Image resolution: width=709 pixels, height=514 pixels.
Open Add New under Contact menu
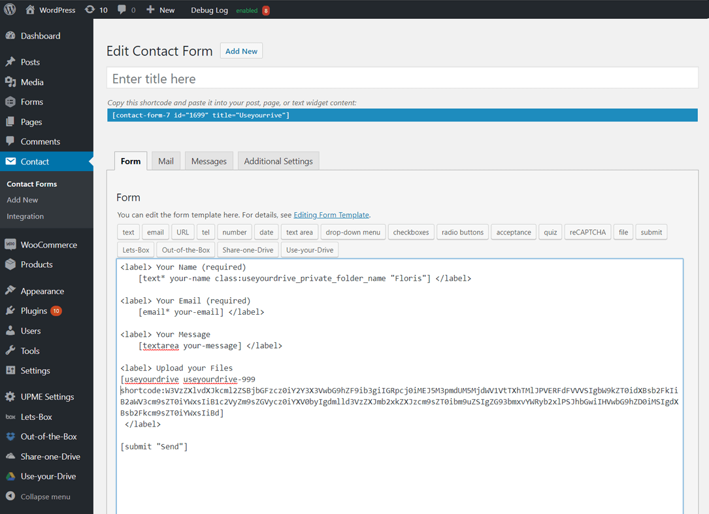click(22, 200)
